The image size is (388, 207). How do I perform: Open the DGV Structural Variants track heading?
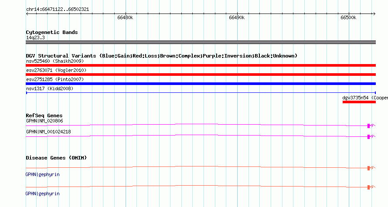coord(162,56)
